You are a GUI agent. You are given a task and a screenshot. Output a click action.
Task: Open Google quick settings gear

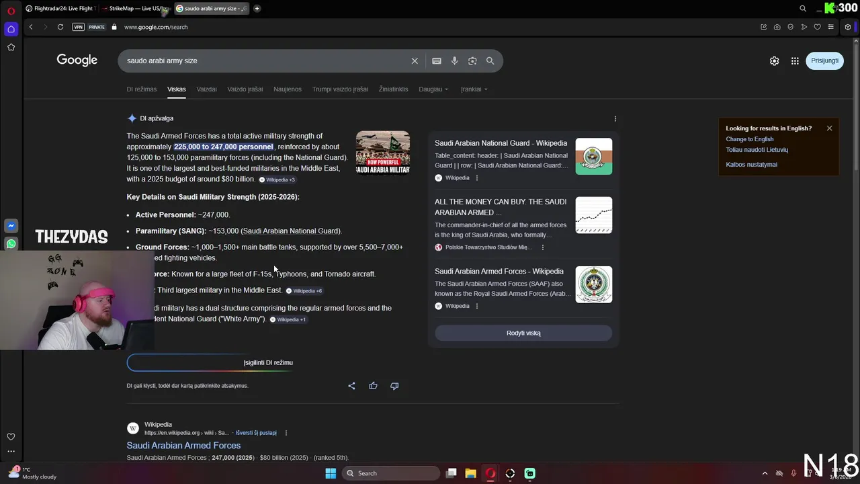click(774, 61)
